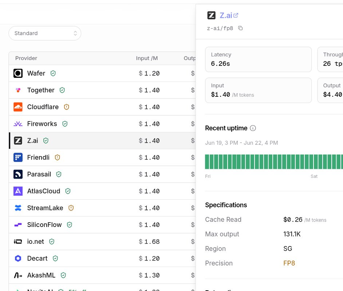This screenshot has height=291, width=343.
Task: Click the green shield badge next to Together
Action: click(62, 90)
